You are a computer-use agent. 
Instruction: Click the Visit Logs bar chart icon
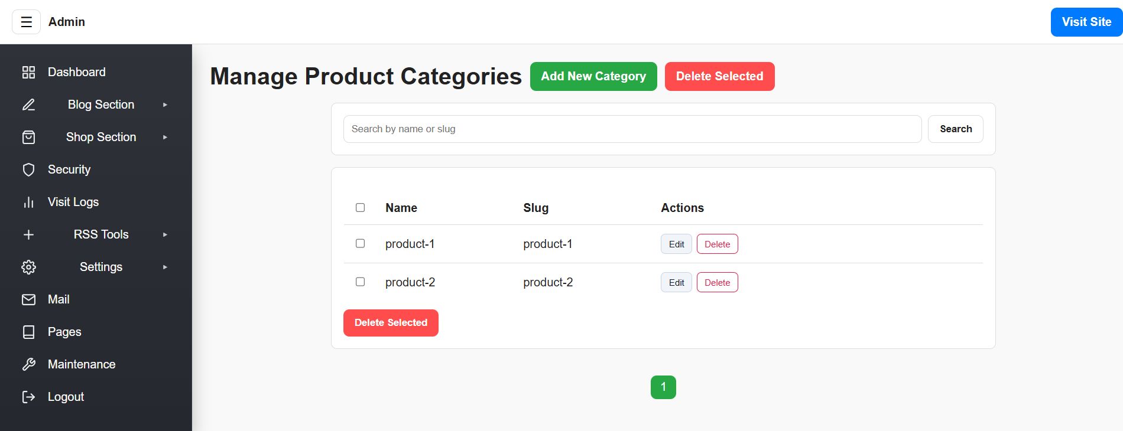coord(28,203)
